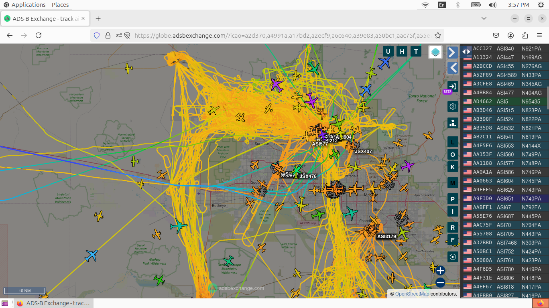The image size is (549, 308).
Task: Open the Firefox extensions icon
Action: (525, 35)
